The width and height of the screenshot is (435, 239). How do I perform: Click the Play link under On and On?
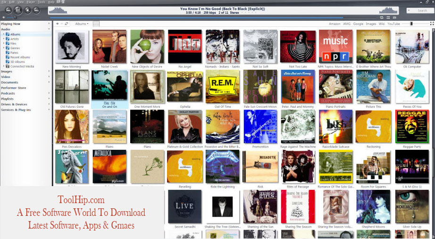[106, 103]
